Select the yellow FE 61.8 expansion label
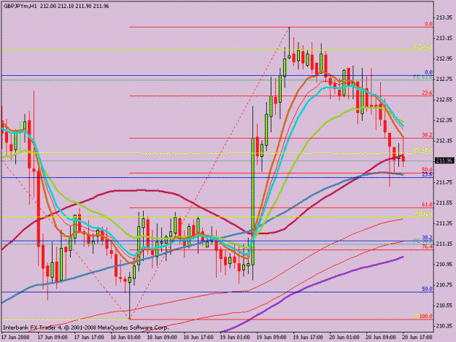This screenshot has width=456, height=342. pyautogui.click(x=423, y=47)
